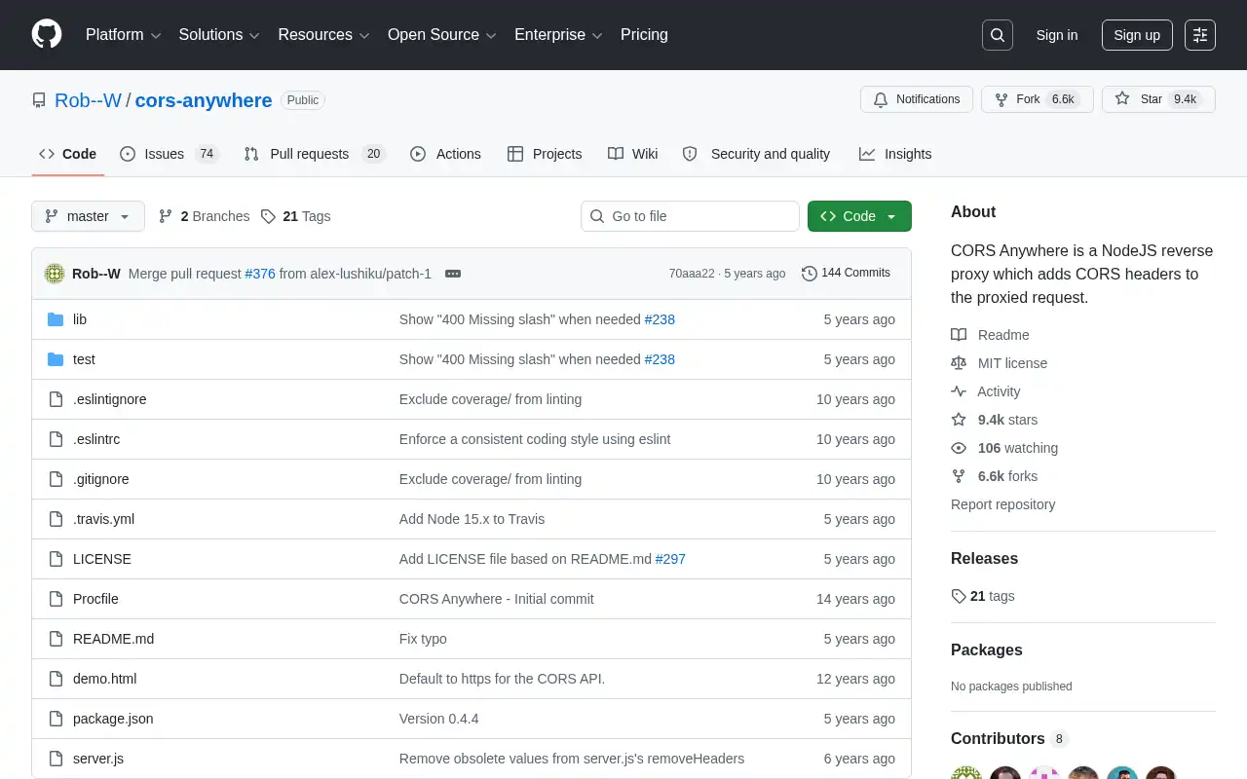Viewport: 1247px width, 779px height.
Task: Open the 70aaa22 commit hash
Action: (692, 274)
